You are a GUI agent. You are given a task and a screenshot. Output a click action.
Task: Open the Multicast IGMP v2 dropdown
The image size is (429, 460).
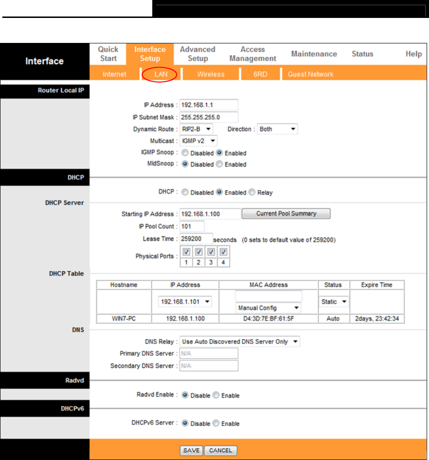[x=198, y=141]
